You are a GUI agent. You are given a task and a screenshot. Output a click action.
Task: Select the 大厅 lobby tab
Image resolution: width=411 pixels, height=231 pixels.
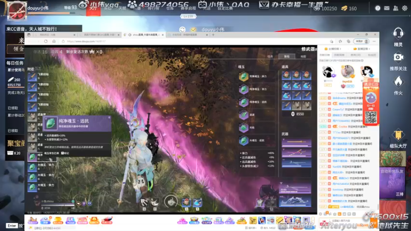94,9
